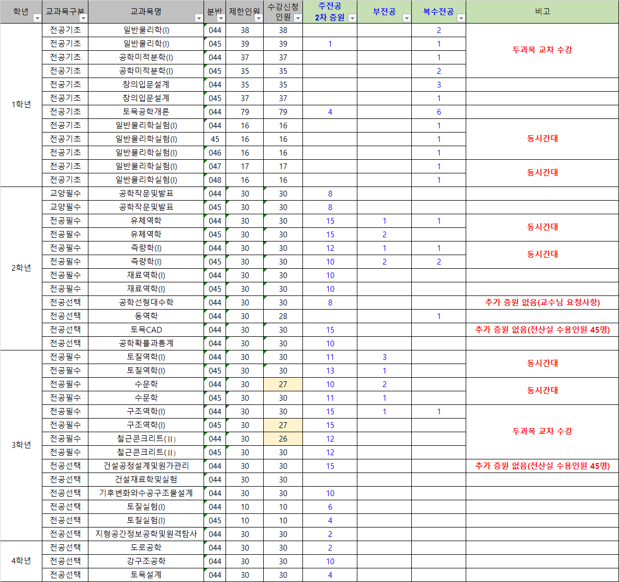
Task: Expand the 교과목명 column filter
Action: point(198,18)
